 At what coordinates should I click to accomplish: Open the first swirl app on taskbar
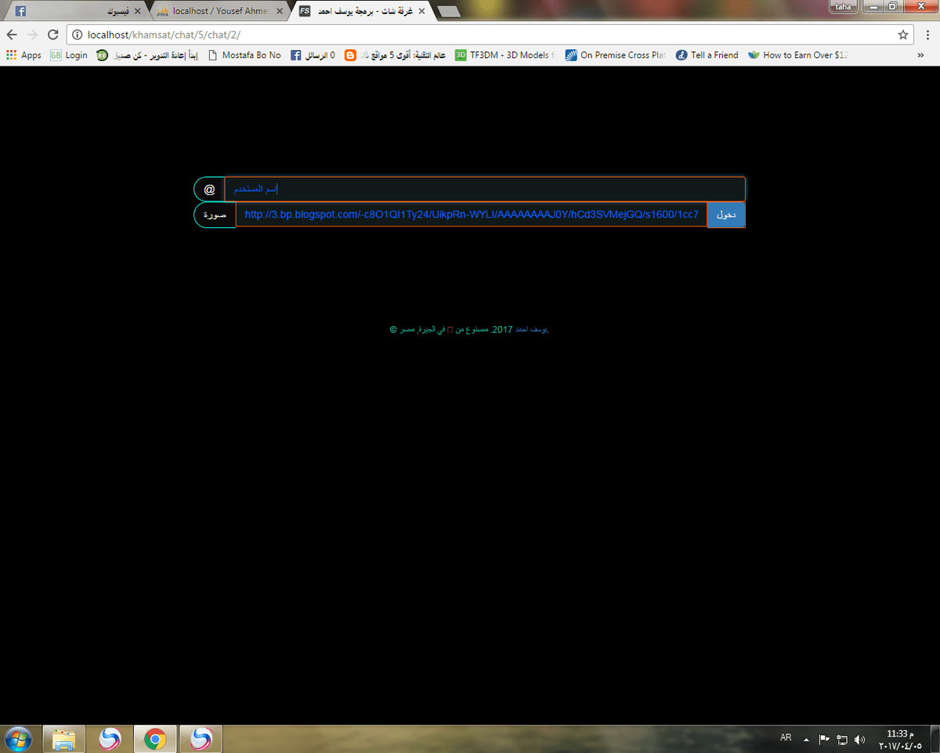pyautogui.click(x=110, y=739)
